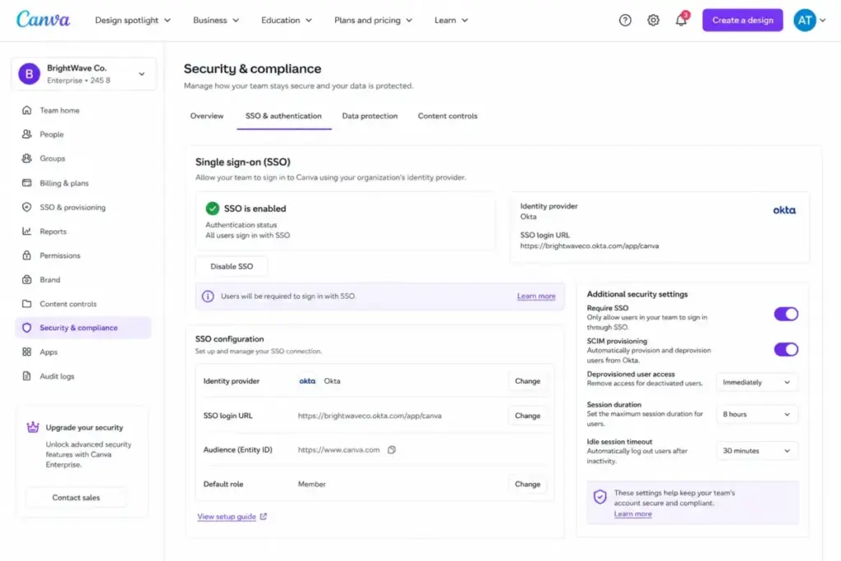Click the Groups sidebar icon

coord(27,159)
